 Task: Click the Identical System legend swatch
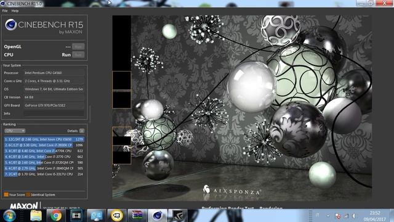[x=28, y=195]
